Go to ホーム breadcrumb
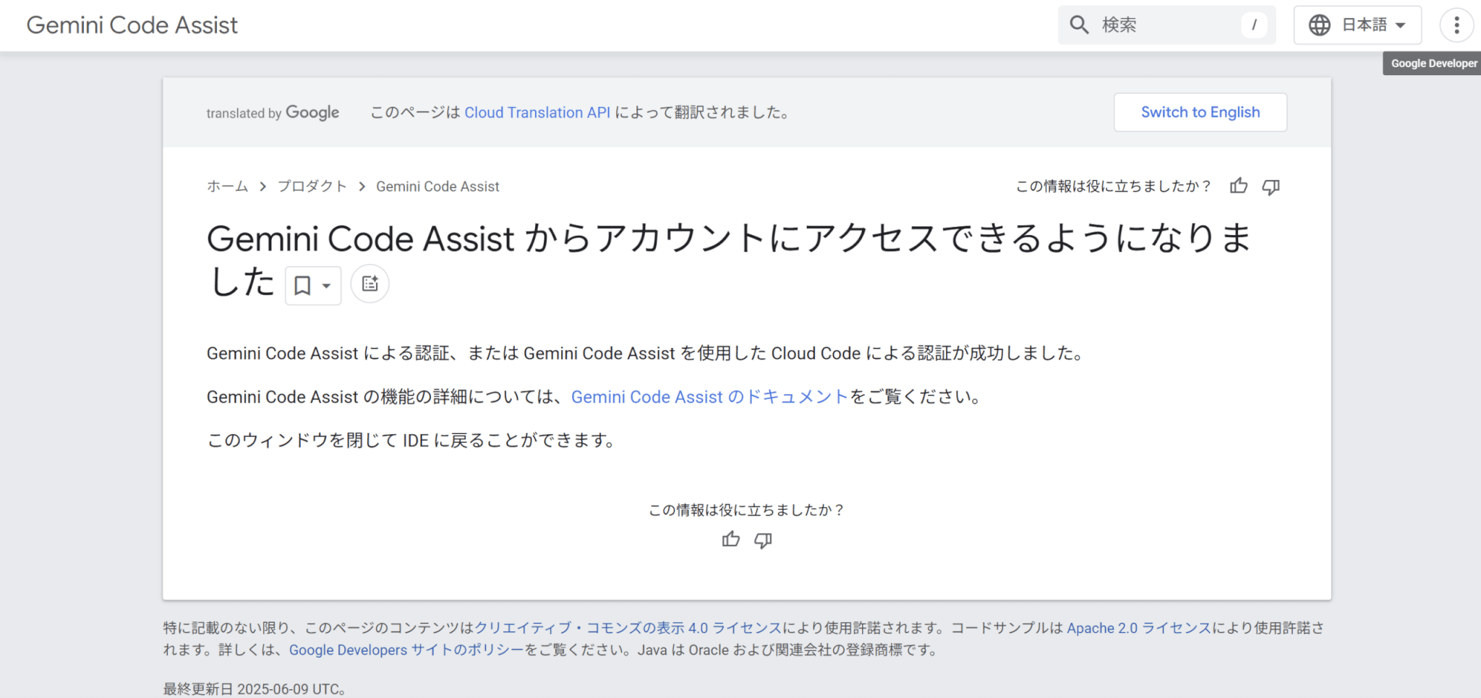The height and width of the screenshot is (698, 1481). click(227, 186)
